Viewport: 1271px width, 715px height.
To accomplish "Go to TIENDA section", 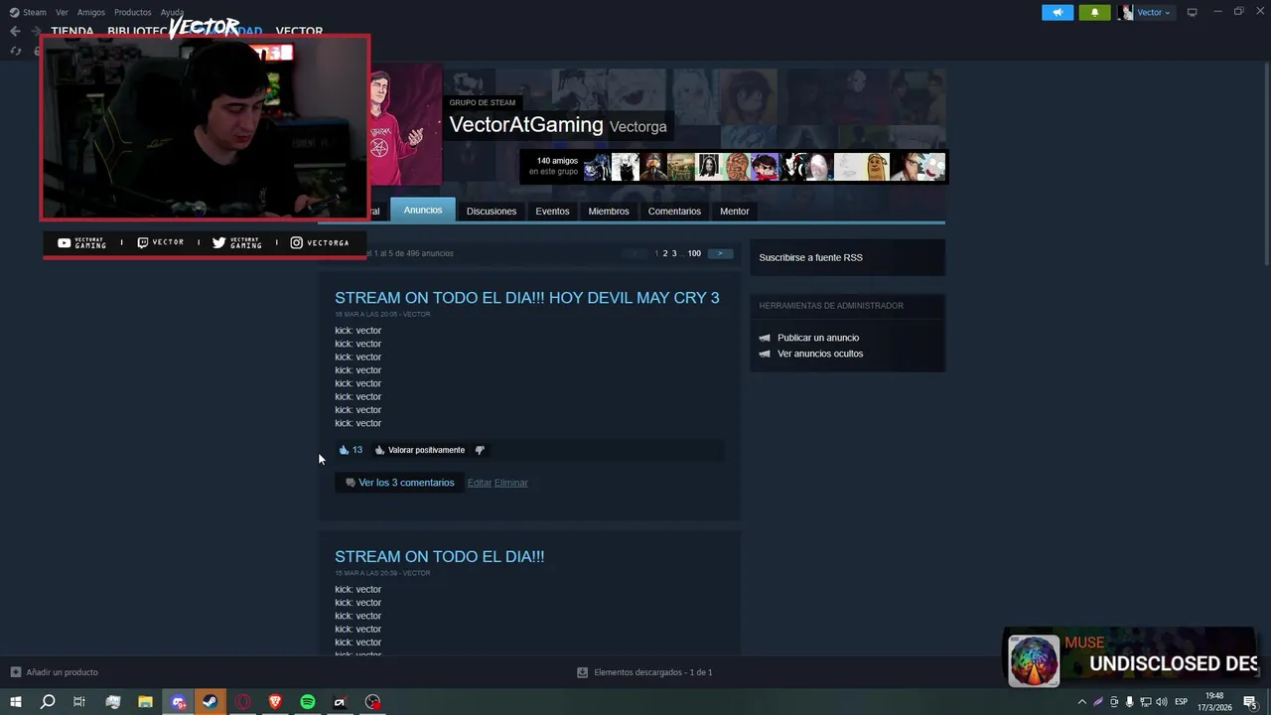I will pyautogui.click(x=72, y=31).
